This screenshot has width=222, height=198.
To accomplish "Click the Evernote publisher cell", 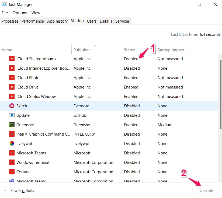I will tap(81, 106).
